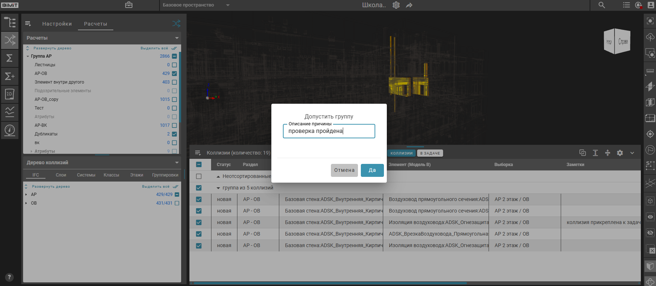Select the Этажи tab in collision tree
656x286 pixels.
[137, 175]
